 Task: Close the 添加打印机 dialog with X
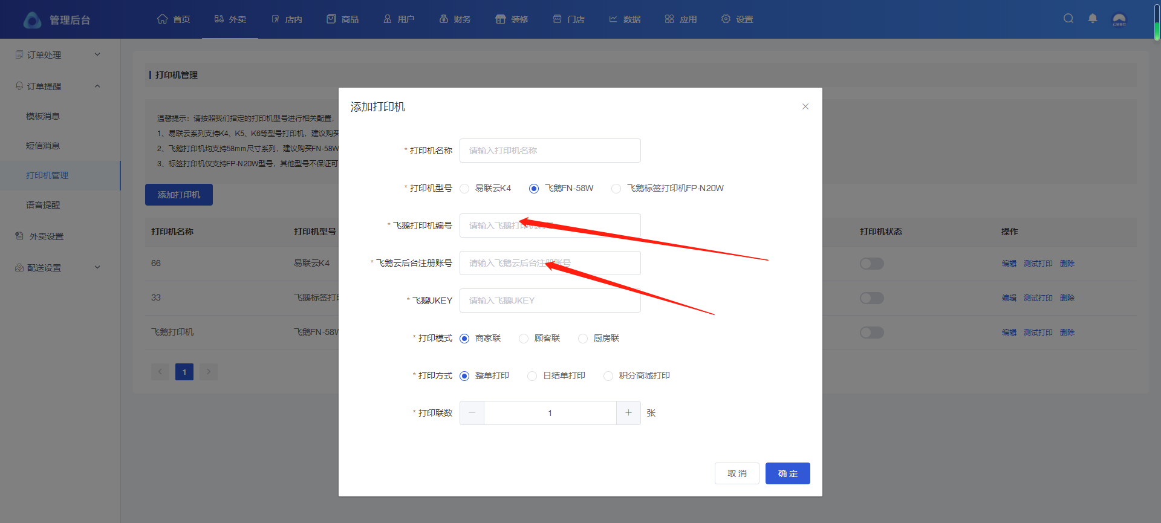click(x=805, y=106)
